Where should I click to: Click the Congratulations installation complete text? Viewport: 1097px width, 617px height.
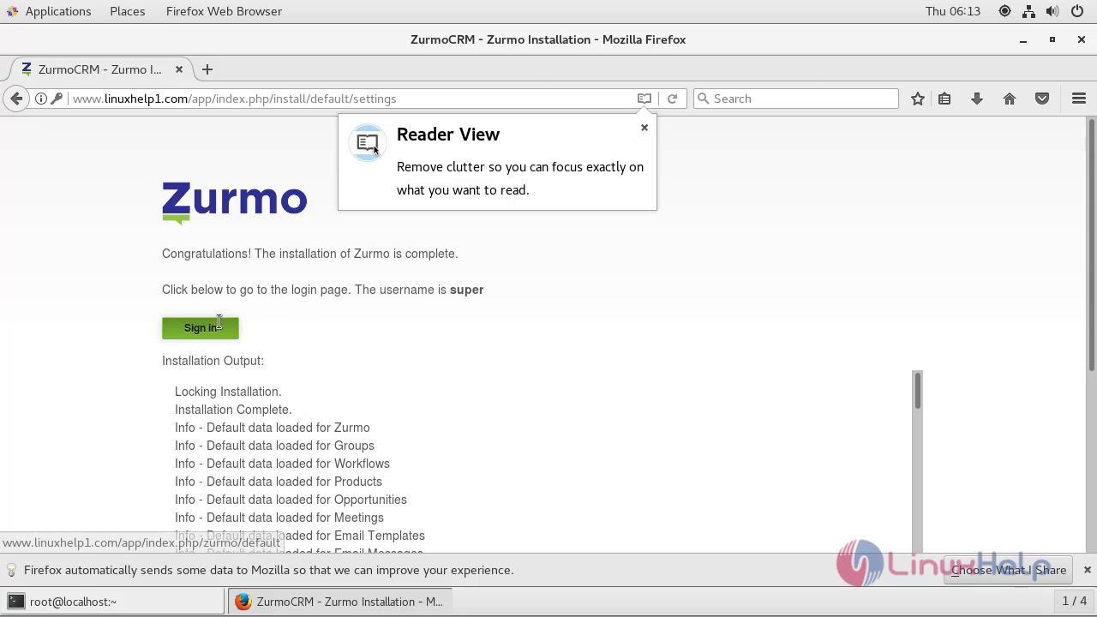point(310,254)
